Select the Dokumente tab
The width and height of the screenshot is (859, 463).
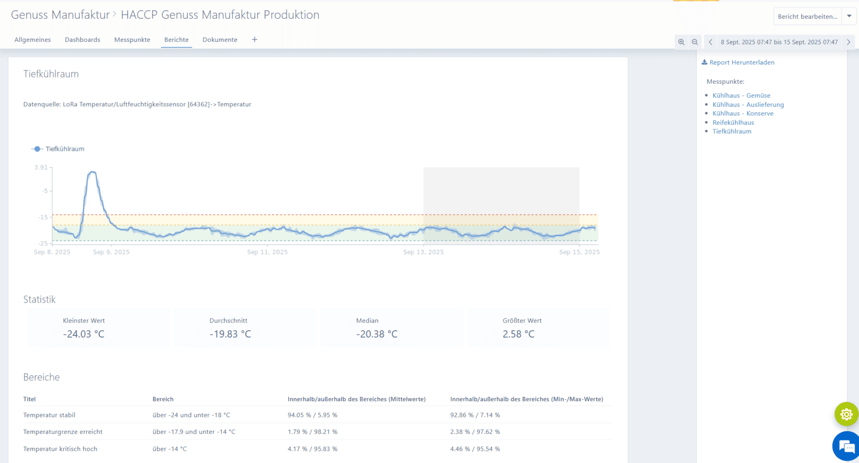[x=220, y=40]
